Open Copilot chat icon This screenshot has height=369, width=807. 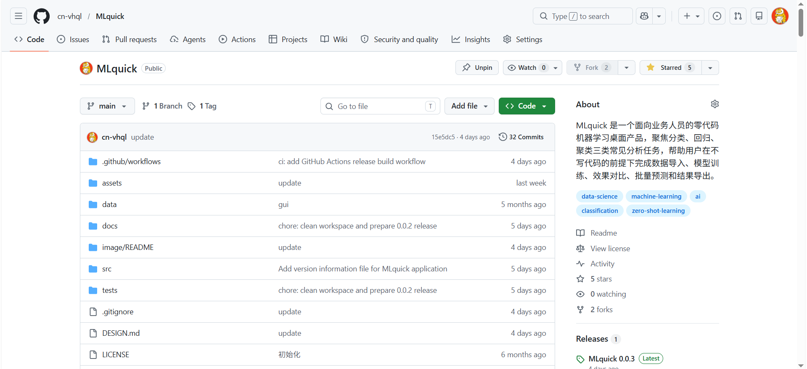[x=644, y=16]
